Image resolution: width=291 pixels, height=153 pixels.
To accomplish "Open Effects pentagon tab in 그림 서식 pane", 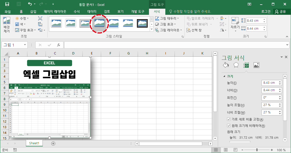I will pos(236,65).
